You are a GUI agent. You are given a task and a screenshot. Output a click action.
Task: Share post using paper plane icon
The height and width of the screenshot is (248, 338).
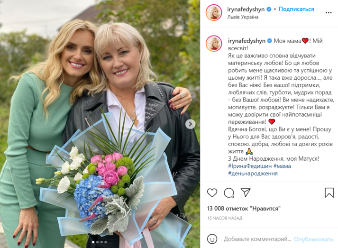246,193
